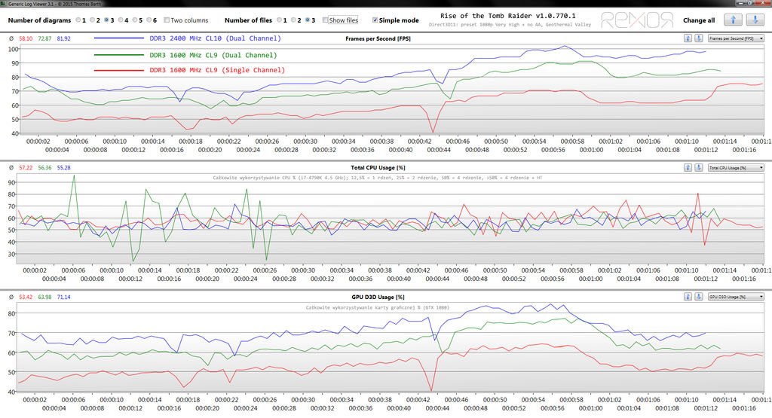Click the average symbol in GPU D3D header
The width and height of the screenshot is (772, 418).
(11, 297)
